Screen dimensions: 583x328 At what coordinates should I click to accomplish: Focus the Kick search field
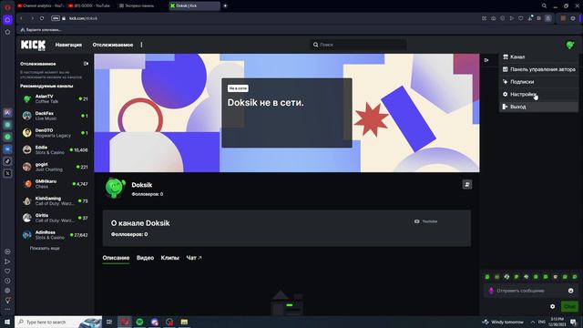(358, 45)
